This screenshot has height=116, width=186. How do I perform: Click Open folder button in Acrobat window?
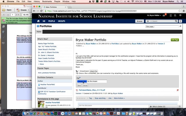click(7, 10)
